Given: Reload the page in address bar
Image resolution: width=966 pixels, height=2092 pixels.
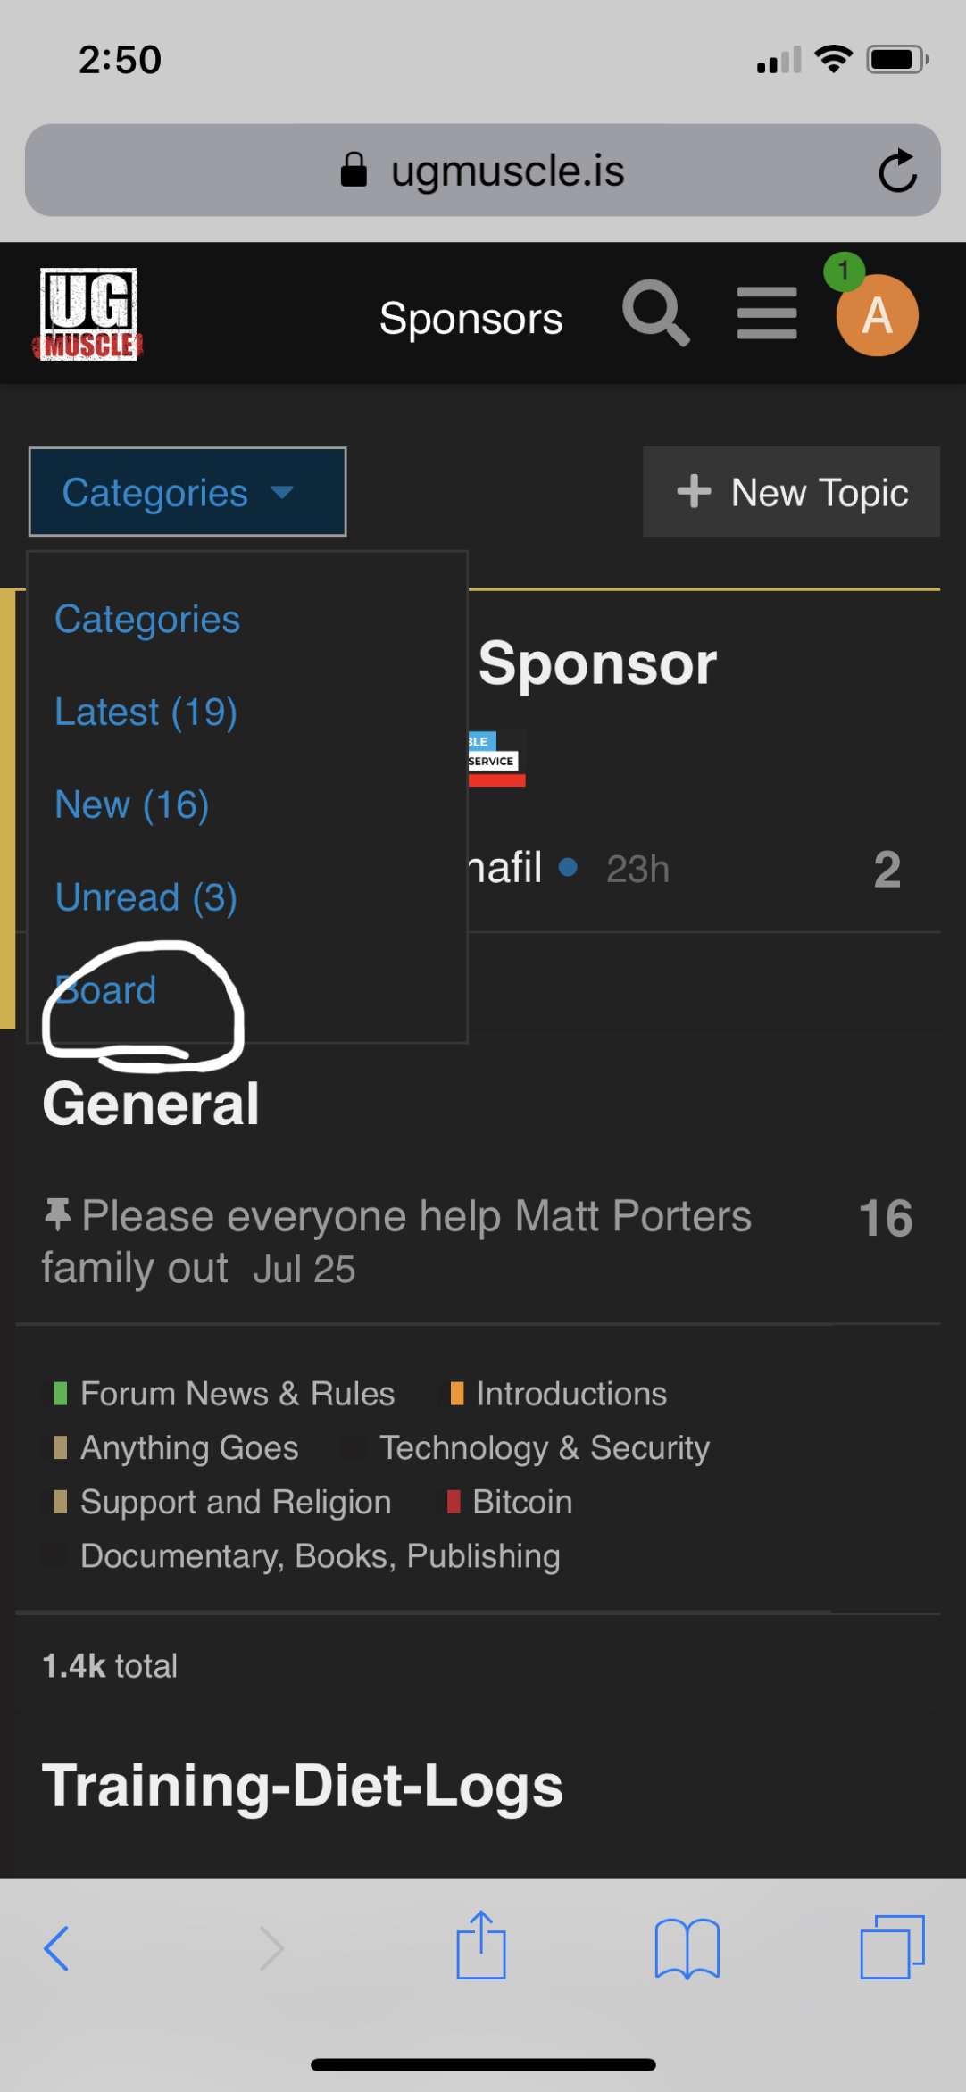Looking at the screenshot, I should [x=896, y=171].
